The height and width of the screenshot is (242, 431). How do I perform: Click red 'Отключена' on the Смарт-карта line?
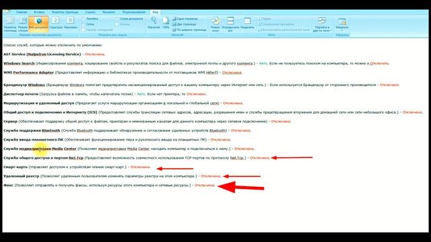[x=141, y=167]
